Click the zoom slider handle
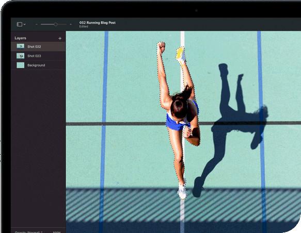This screenshot has height=233, width=301. (x=56, y=24)
